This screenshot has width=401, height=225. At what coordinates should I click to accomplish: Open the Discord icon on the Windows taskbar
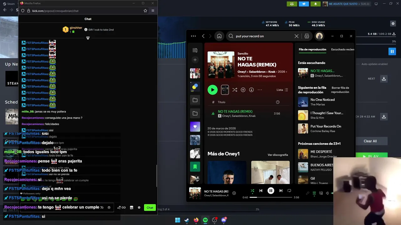(224, 220)
